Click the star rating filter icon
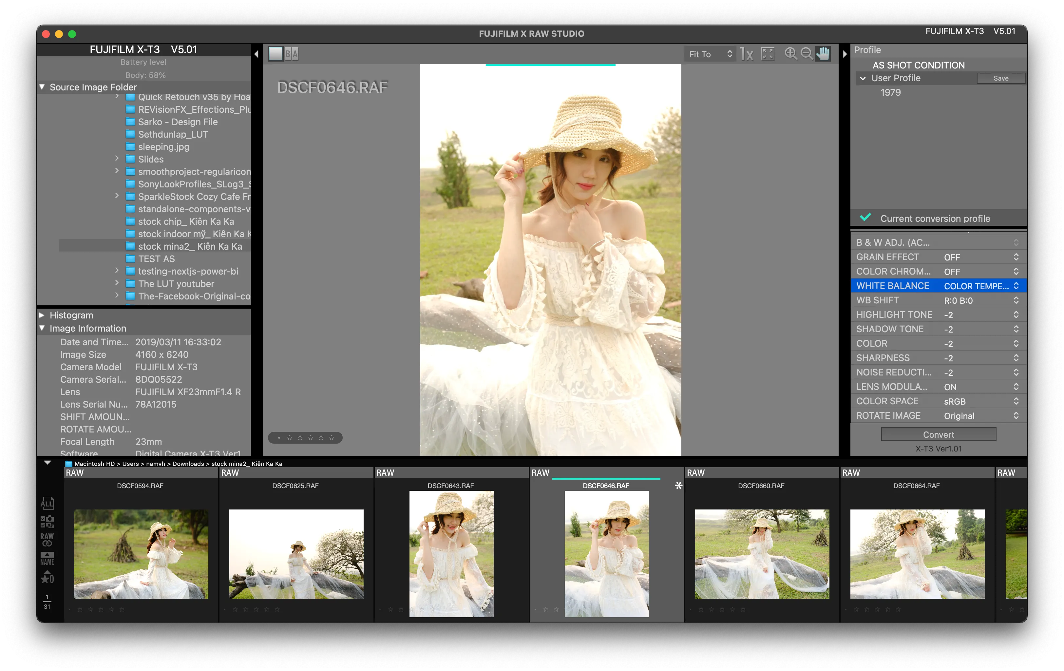The height and width of the screenshot is (671, 1064). (47, 577)
